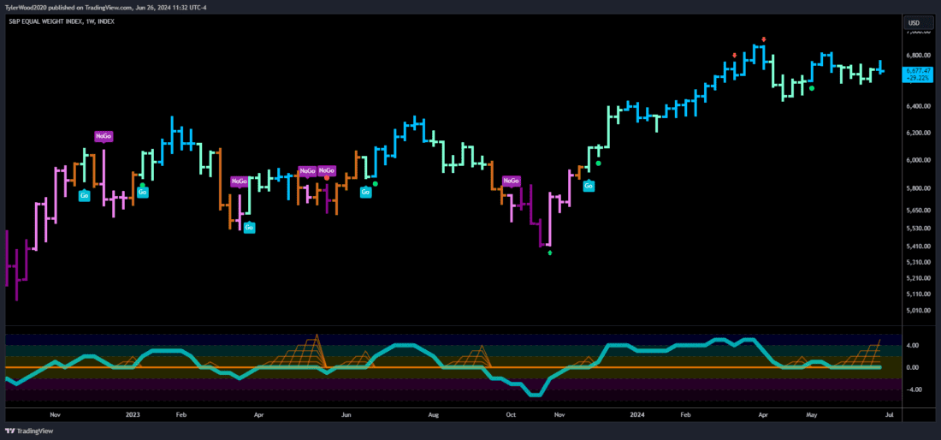This screenshot has height=440, width=941.
Task: Click the red down arrow at the chart's highest peak
Action: (x=763, y=39)
